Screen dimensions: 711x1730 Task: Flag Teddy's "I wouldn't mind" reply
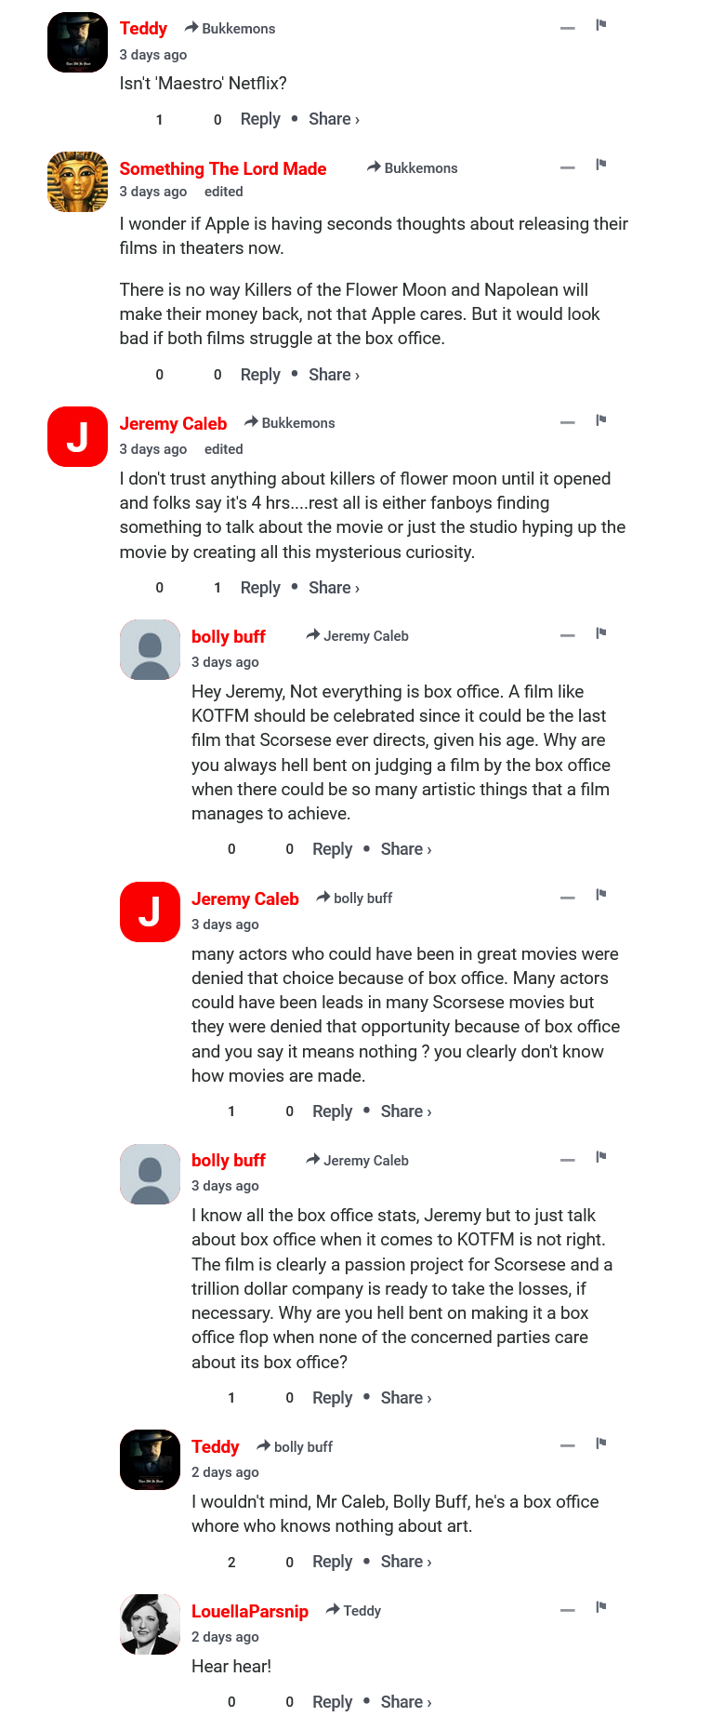coord(601,1444)
